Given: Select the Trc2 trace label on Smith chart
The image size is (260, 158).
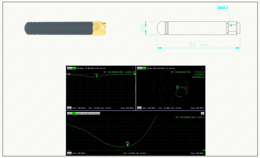Looking at the screenshot, I should click(x=139, y=68).
